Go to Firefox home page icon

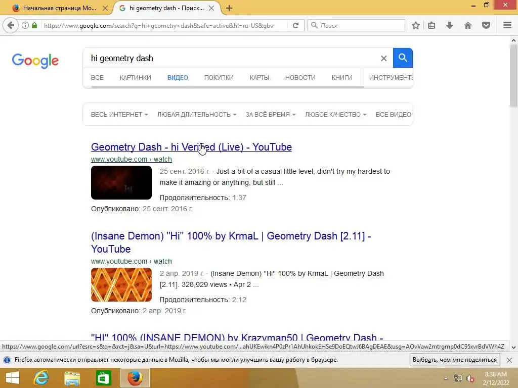[468, 25]
